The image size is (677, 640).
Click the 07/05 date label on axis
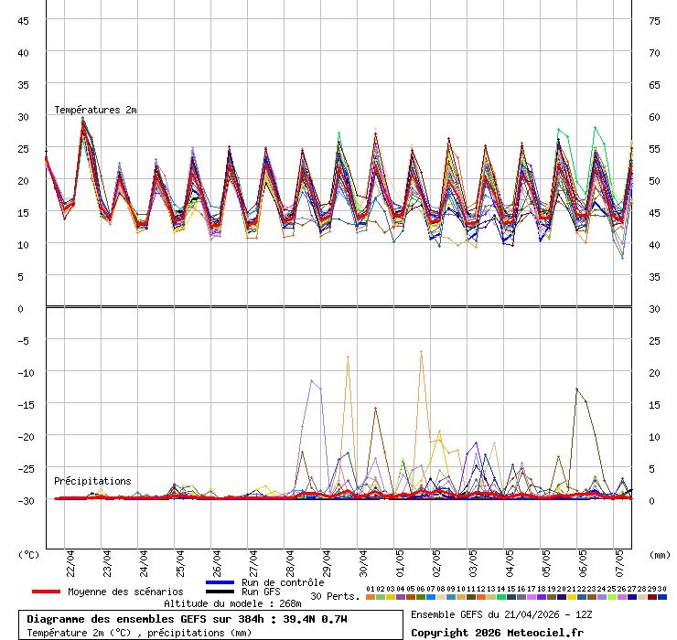click(x=620, y=560)
